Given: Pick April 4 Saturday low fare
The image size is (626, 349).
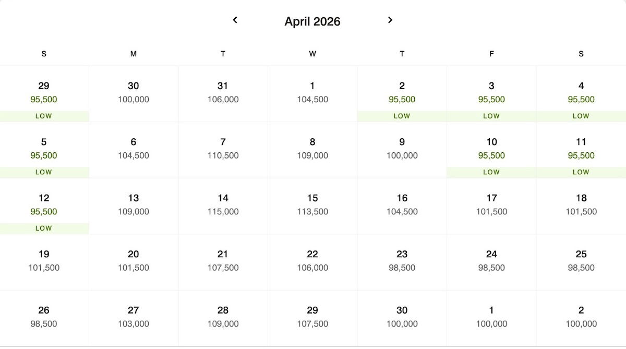Looking at the screenshot, I should click(x=581, y=94).
